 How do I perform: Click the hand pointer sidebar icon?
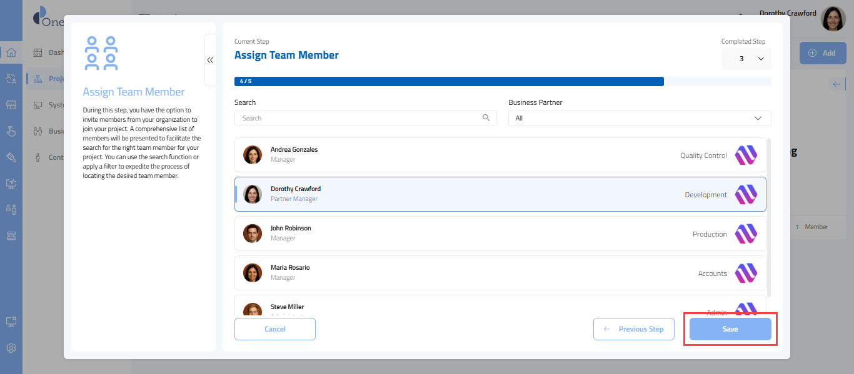tap(11, 131)
